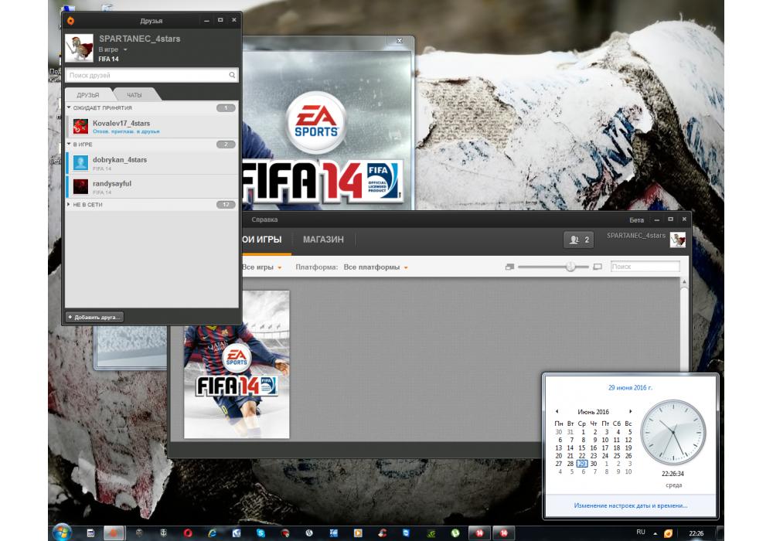Click Kovalev17_4stars avatar icon

(80, 127)
